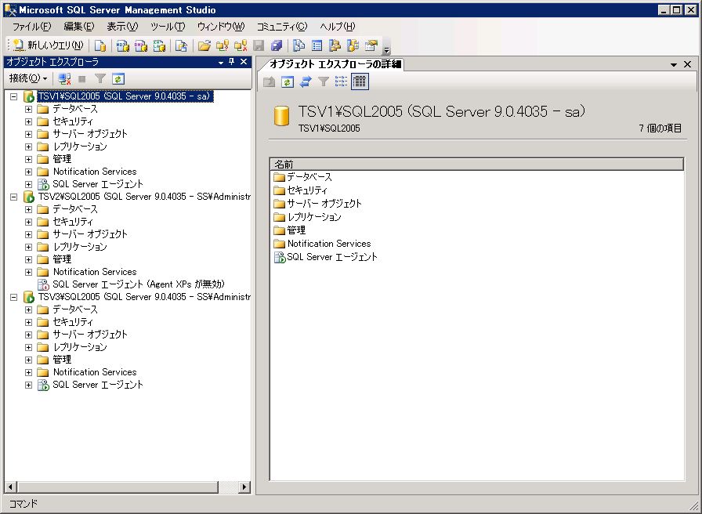Start a new Analysis Services MDX query
Screen dimensions: 702x514
coord(123,45)
